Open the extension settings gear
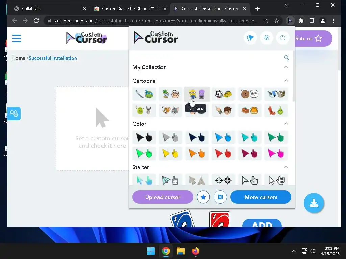 click(x=267, y=38)
